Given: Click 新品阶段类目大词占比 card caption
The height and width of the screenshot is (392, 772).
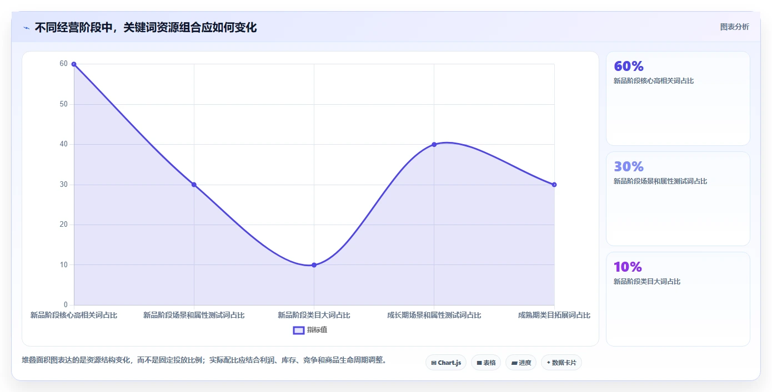Looking at the screenshot, I should click(x=647, y=282).
